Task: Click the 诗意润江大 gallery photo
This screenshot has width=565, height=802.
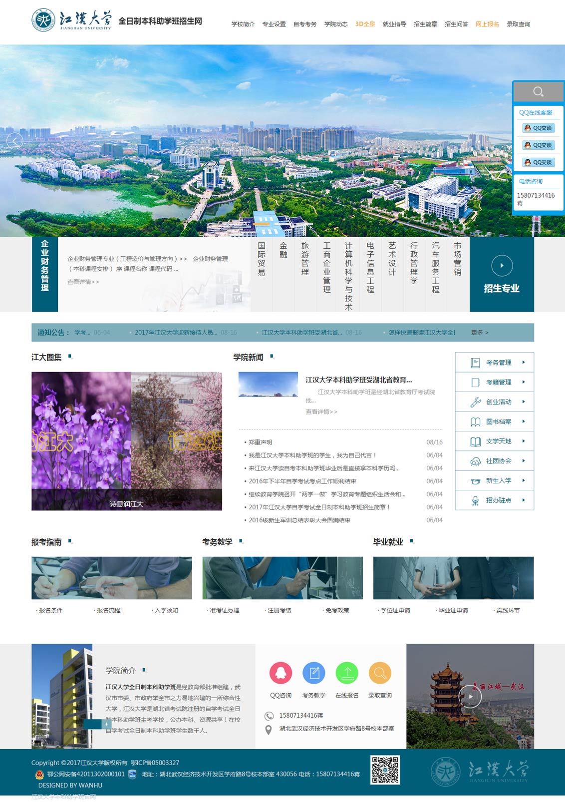Action: (x=127, y=440)
